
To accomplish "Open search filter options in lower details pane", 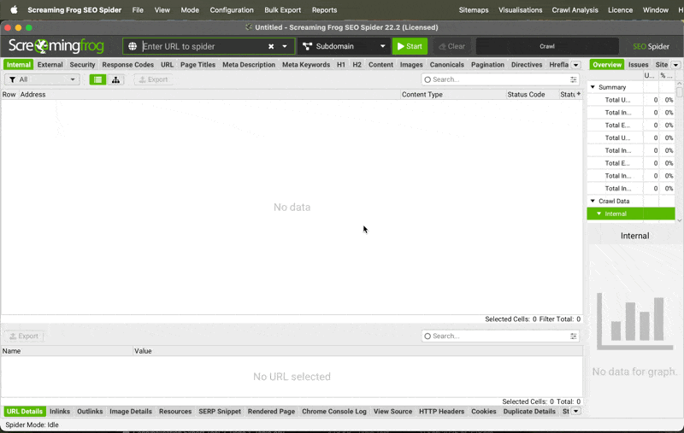I will [x=574, y=336].
